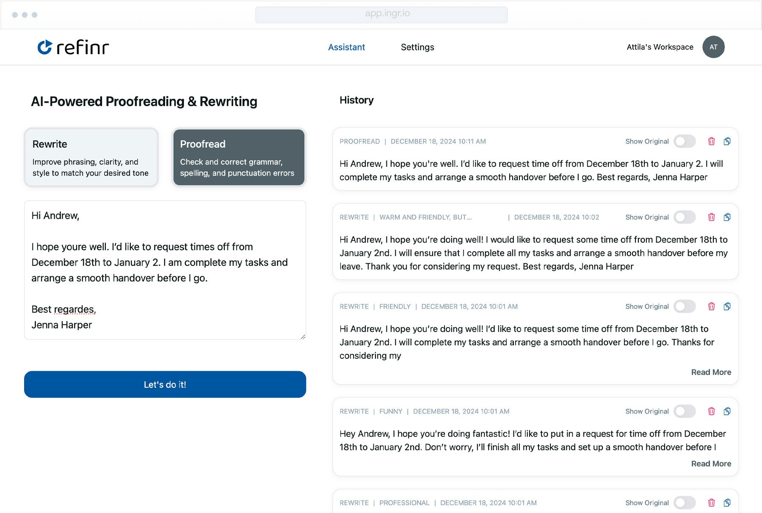Open the AT user avatar menu
Viewport: 762px width, 513px height.
coord(713,47)
